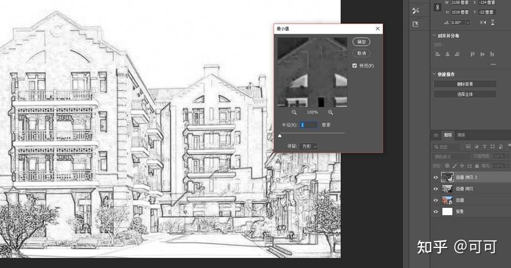The width and height of the screenshot is (511, 268).
Task: Click the H height value field
Action: click(x=460, y=12)
